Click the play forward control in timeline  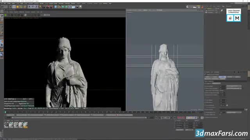165,117
